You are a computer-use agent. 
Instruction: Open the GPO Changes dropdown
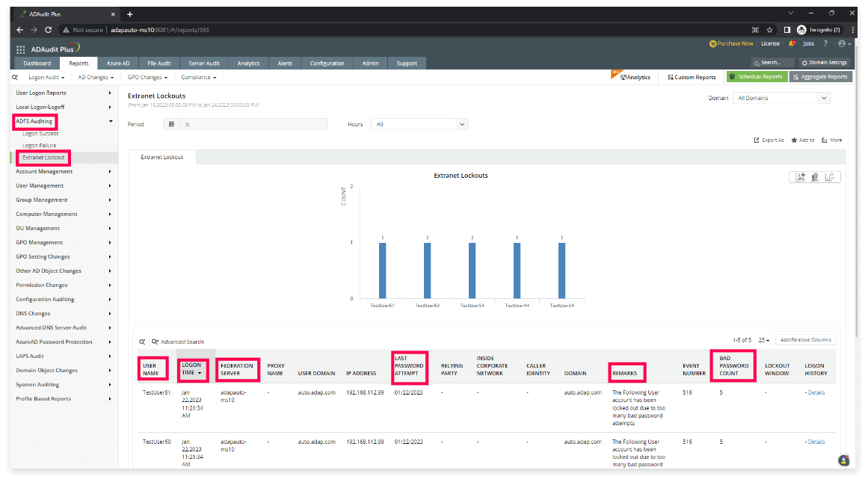click(147, 78)
